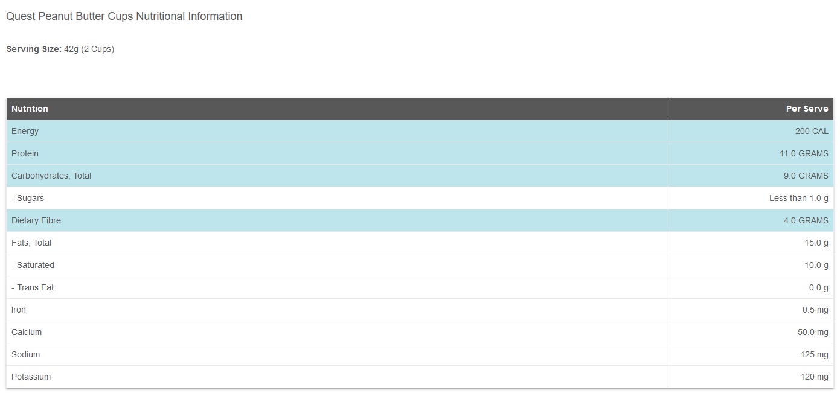Select the Protein row label
Image resolution: width=840 pixels, height=399 pixels.
coord(25,153)
